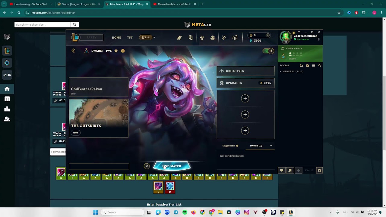Open the League of Legends sidebar icon on METAsrc
Viewport: 386px width, 217px height.
click(7, 51)
